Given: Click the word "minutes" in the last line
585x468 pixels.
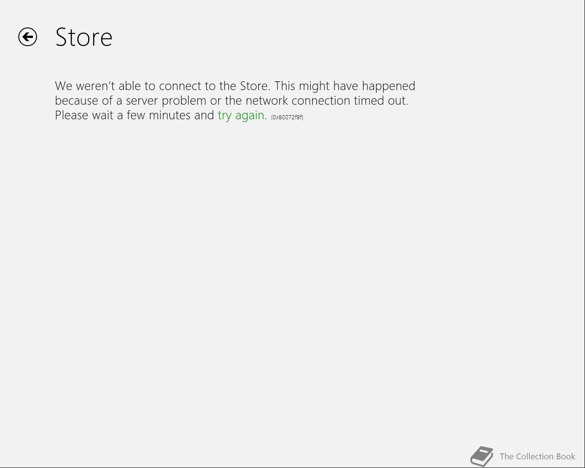Looking at the screenshot, I should pos(170,115).
